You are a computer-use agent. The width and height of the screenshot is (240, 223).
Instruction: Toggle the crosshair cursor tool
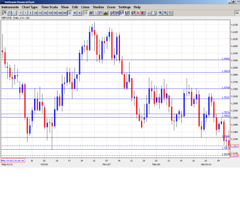click(x=86, y=13)
